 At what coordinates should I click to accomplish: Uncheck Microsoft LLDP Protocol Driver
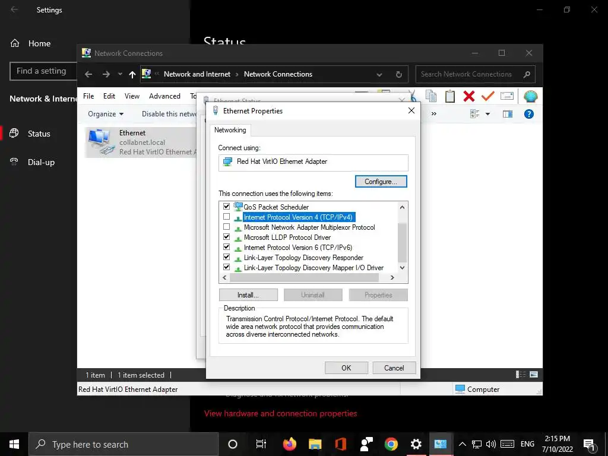226,236
